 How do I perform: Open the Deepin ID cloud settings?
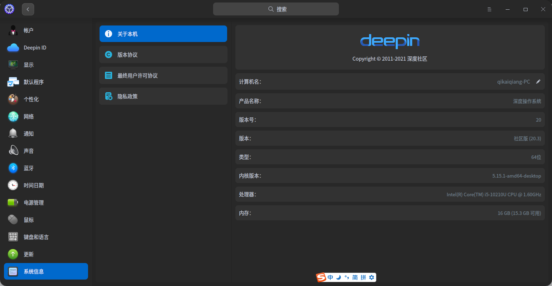[46, 48]
